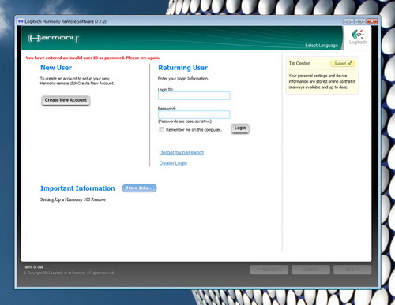The width and height of the screenshot is (395, 305).
Task: Click the Support button in Tip Center
Action: click(x=343, y=63)
